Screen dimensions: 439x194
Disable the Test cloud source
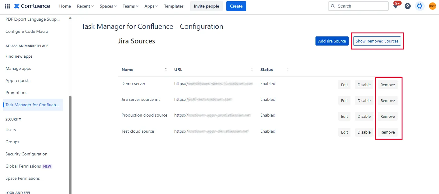(x=364, y=132)
